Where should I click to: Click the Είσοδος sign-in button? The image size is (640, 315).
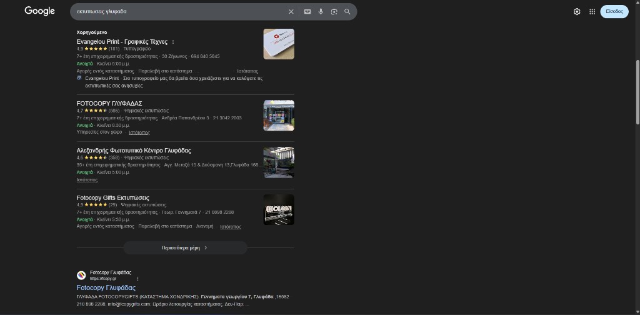614,11
